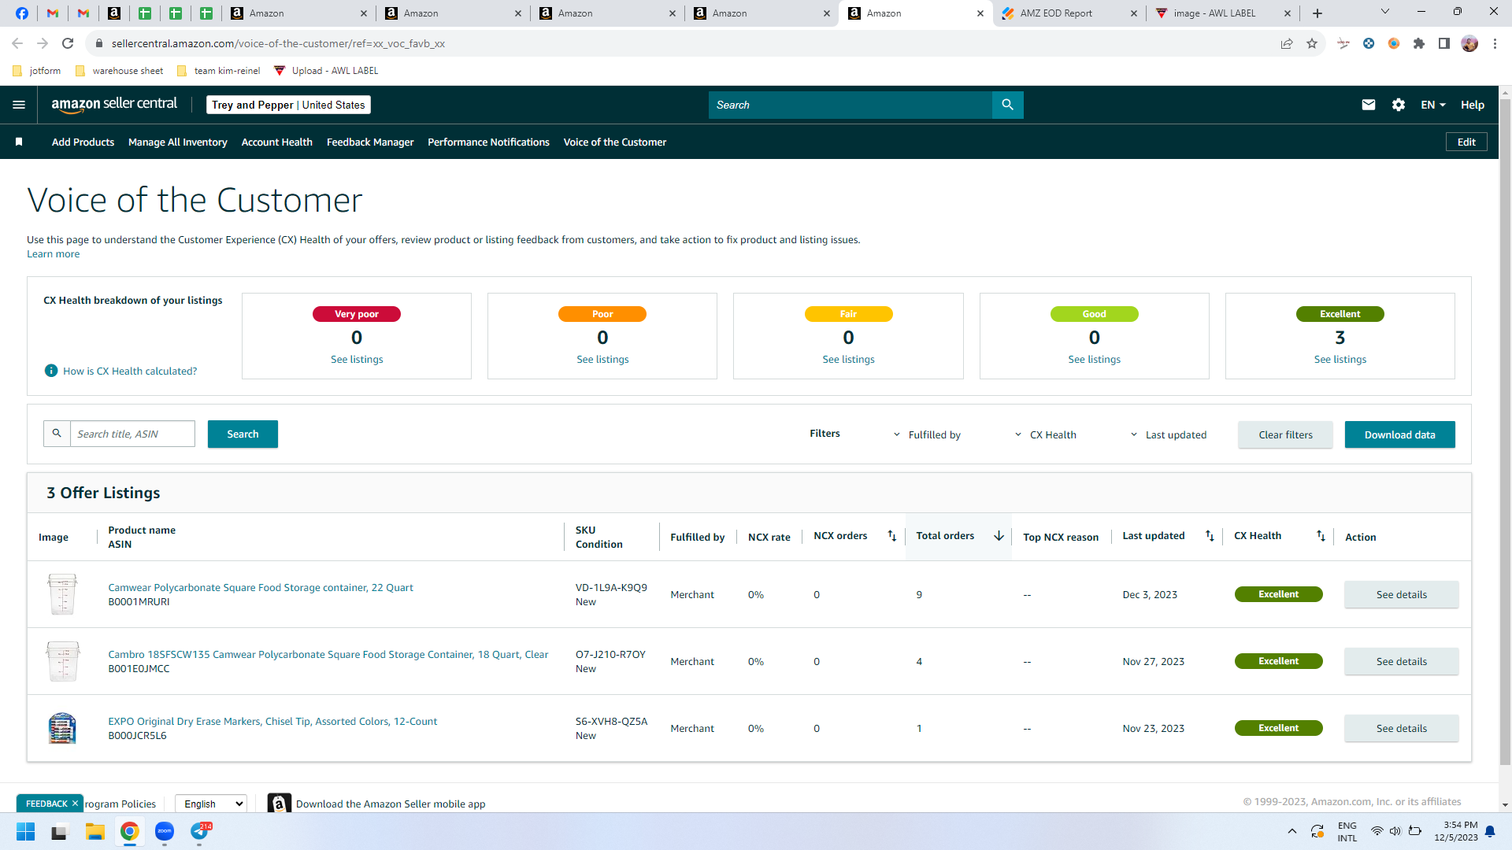Open Account Health menu item
Screen dimensions: 1512x850
(x=277, y=142)
